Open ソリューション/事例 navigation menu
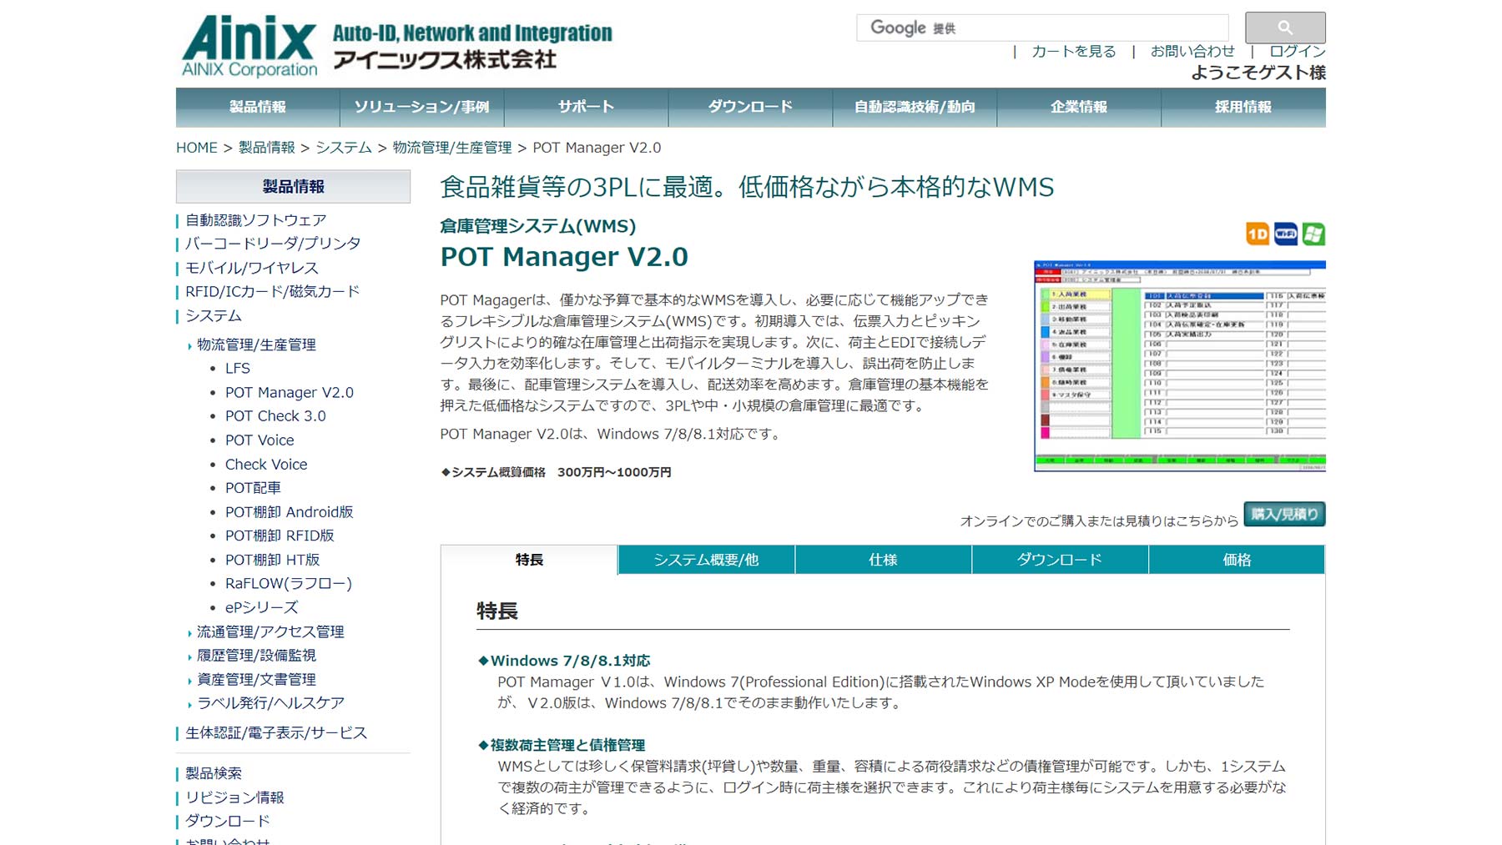This screenshot has width=1502, height=845. pos(421,107)
